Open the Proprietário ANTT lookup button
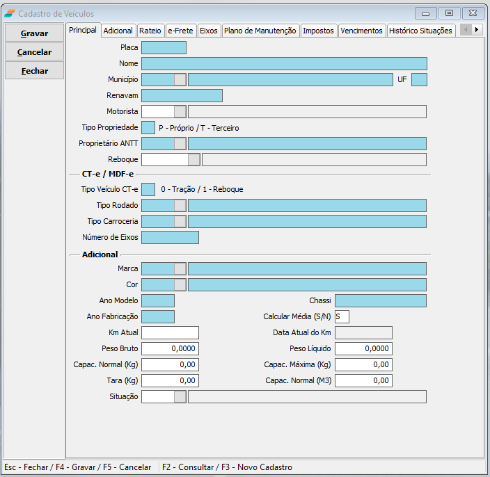 click(180, 143)
